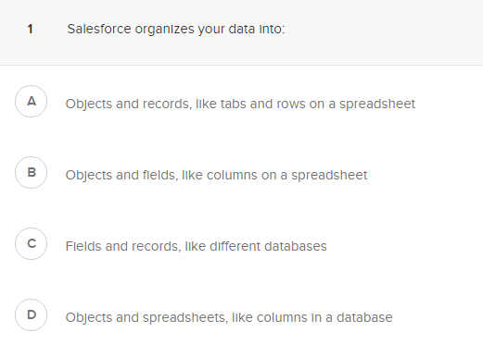Click the question number 1
This screenshot has height=345, width=483.
point(30,30)
